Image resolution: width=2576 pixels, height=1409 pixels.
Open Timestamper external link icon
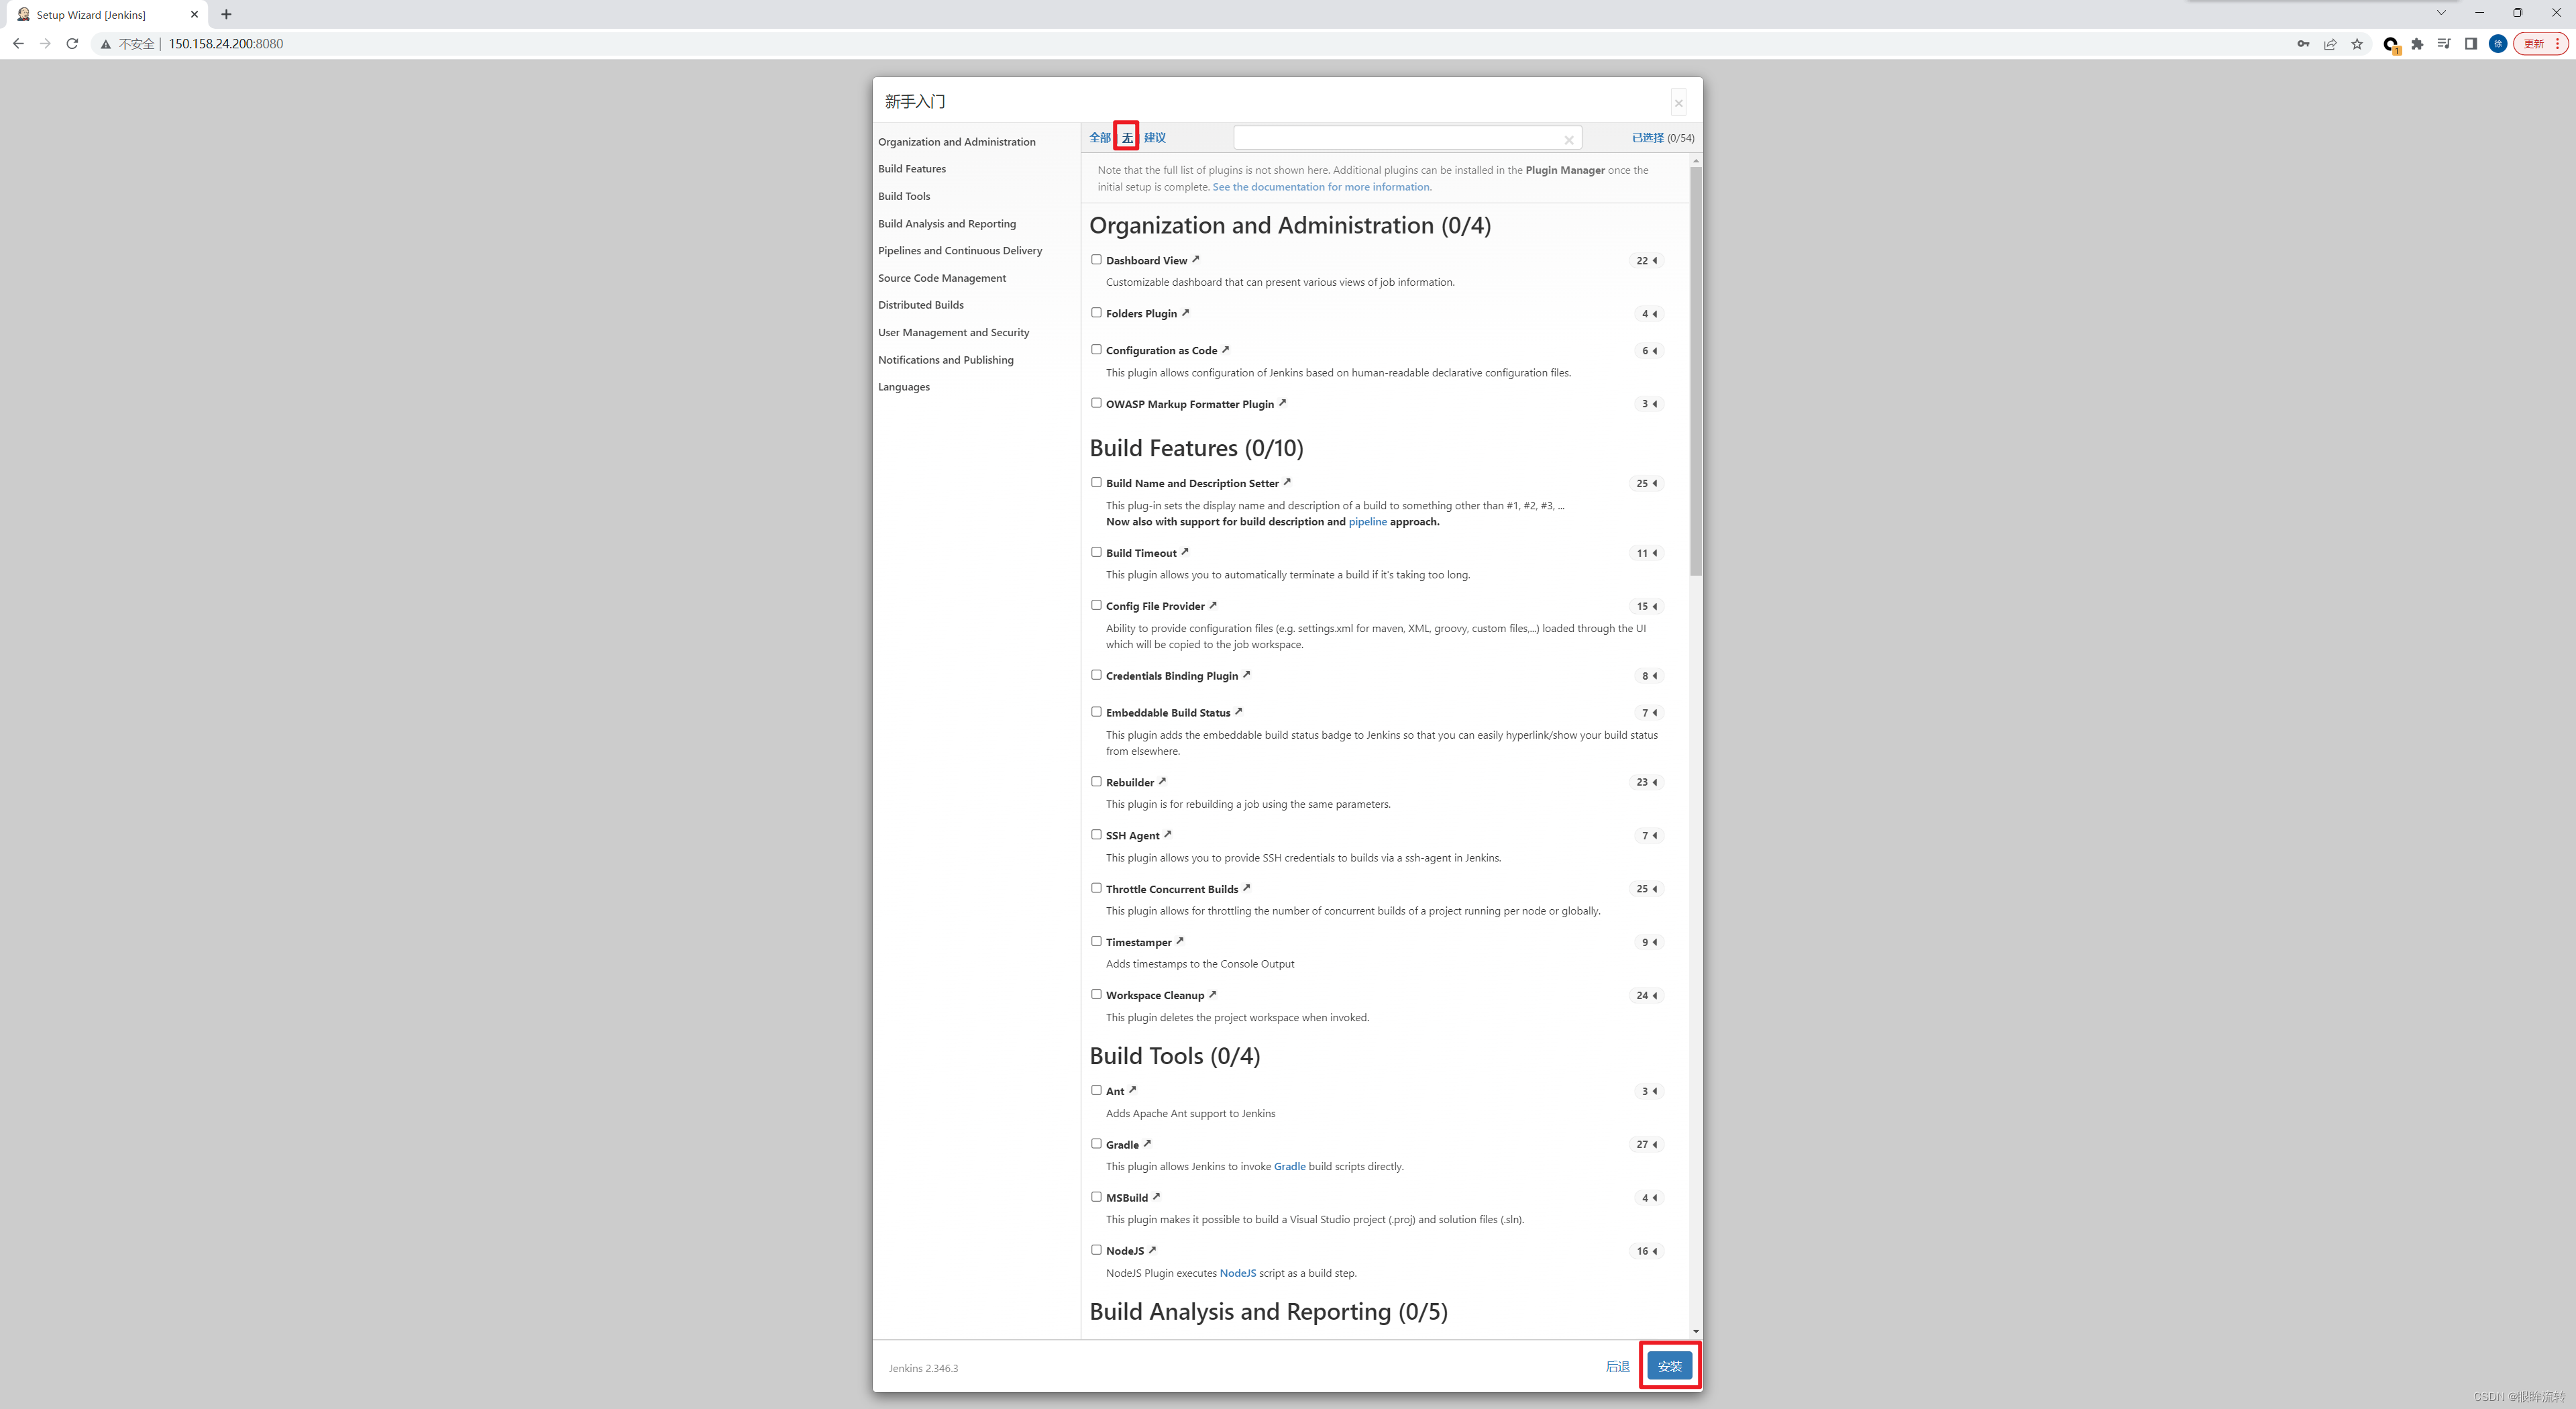(x=1179, y=940)
